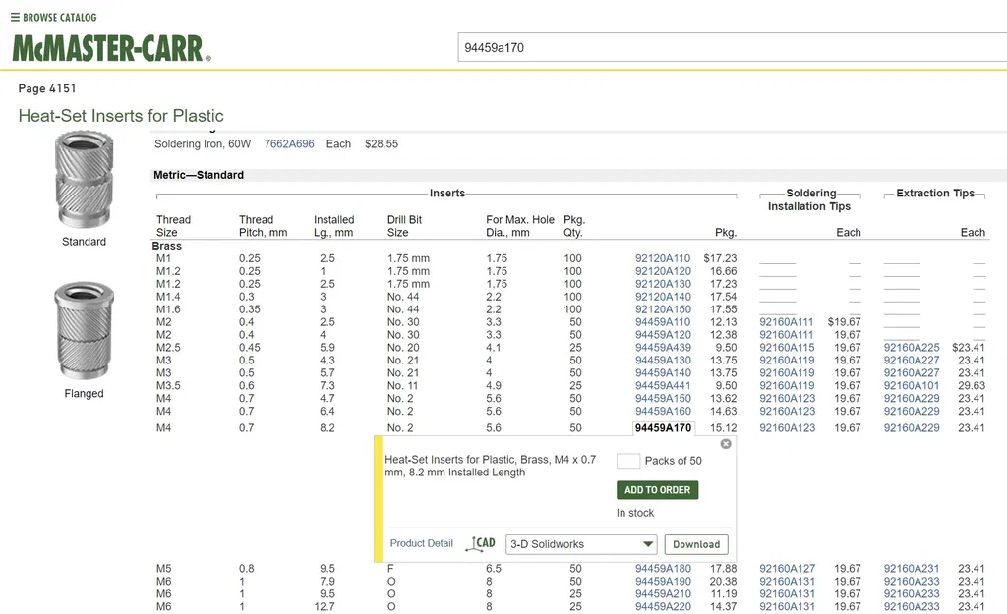Select part number 94459A441
Screen dimensions: 1007x614
click(663, 386)
